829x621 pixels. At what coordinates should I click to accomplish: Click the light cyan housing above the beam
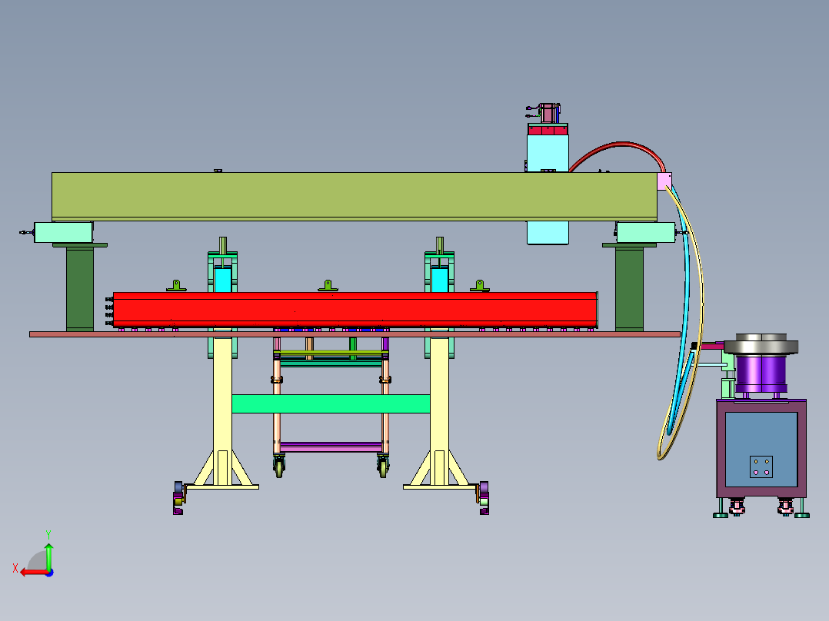pyautogui.click(x=548, y=153)
